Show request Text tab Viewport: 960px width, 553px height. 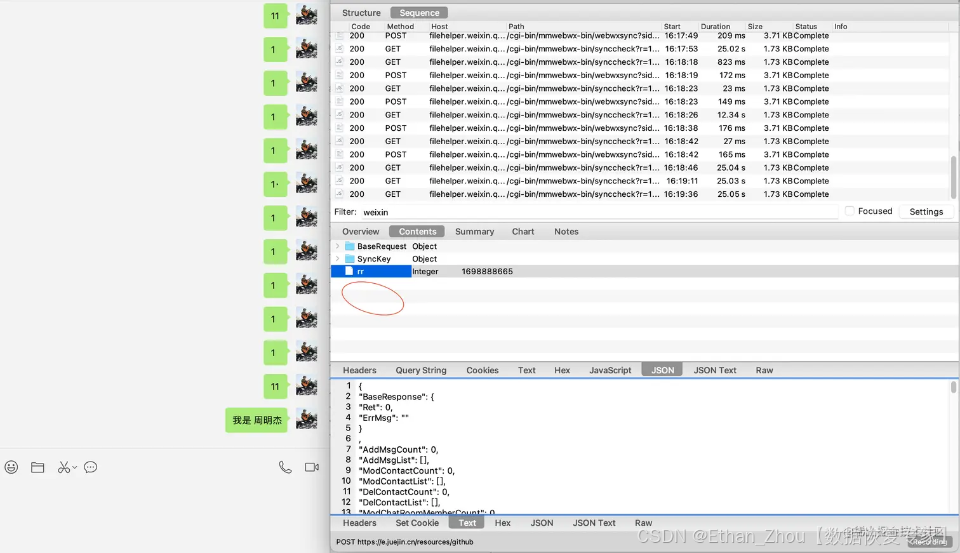526,370
